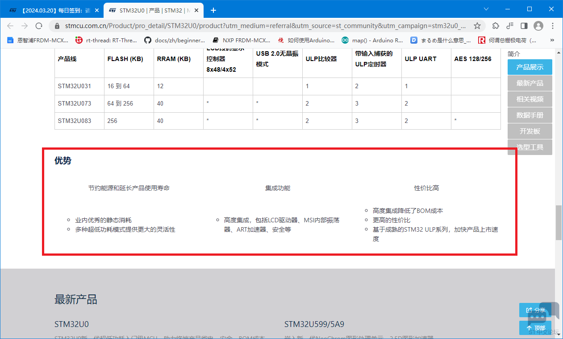Click the RRAM (KB) column header
The height and width of the screenshot is (339, 563).
[x=174, y=59]
